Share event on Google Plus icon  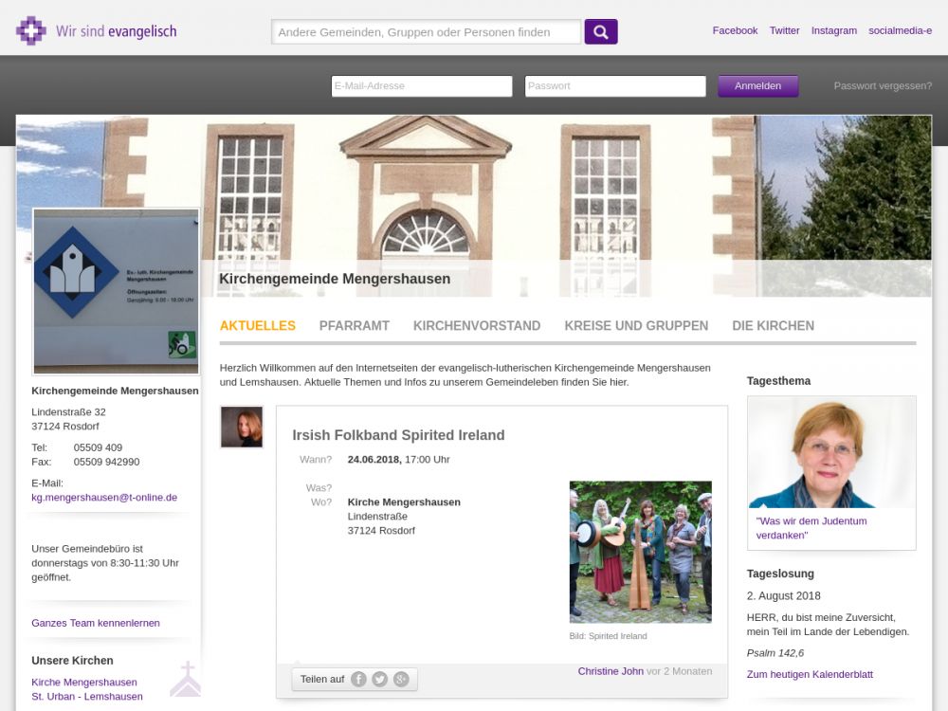(x=401, y=679)
